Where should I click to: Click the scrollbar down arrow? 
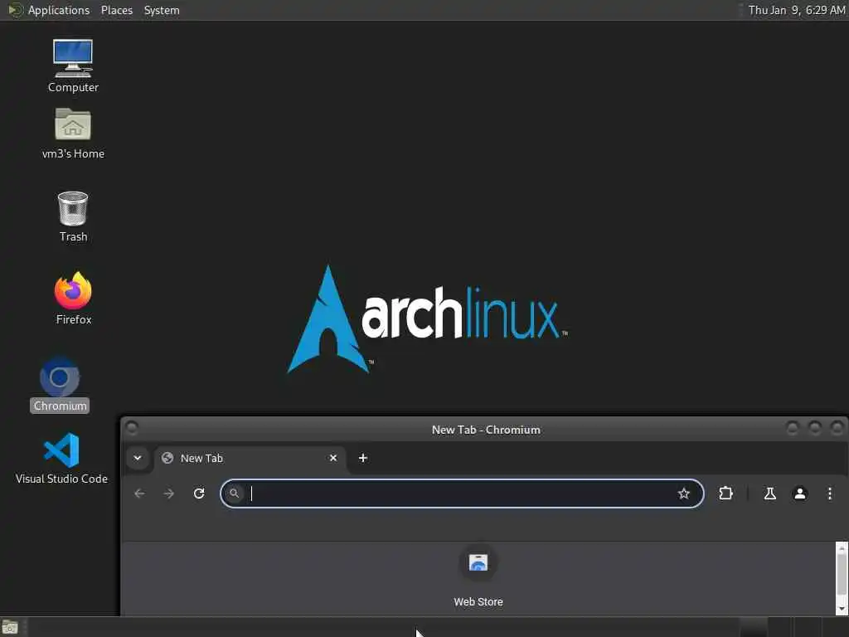[842, 610]
